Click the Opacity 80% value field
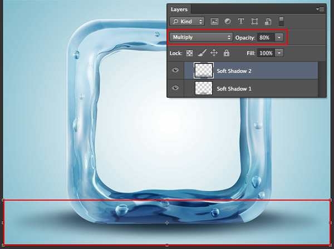This screenshot has height=249, width=334. [x=266, y=37]
